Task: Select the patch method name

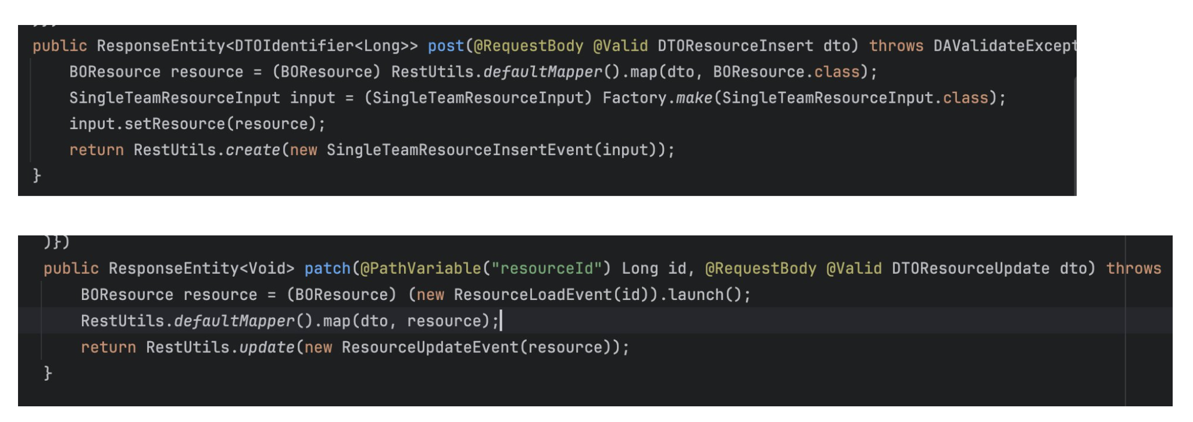Action: [327, 269]
